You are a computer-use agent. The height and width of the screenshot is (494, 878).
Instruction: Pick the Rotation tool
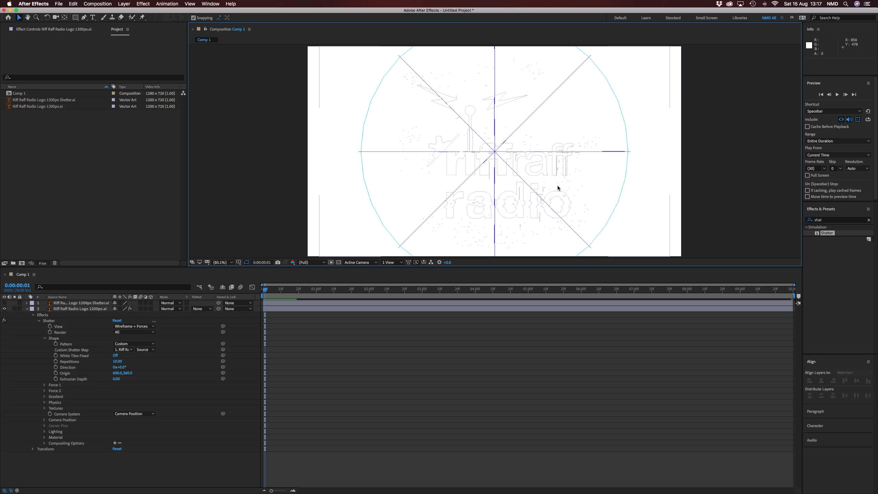point(47,17)
